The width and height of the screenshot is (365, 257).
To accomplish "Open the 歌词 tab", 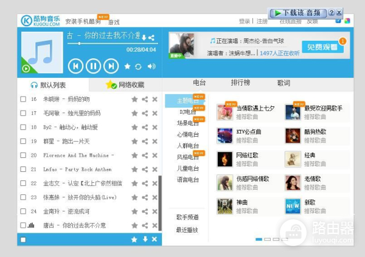I will coord(283,83).
